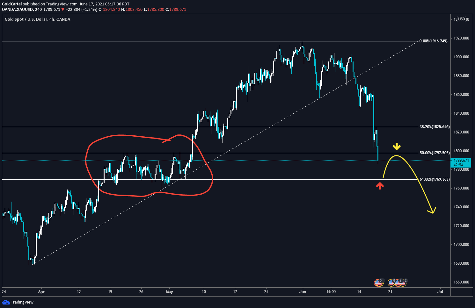This screenshot has width=475, height=308.
Task: Click the 1900.000 price axis label
Action: coord(461,57)
